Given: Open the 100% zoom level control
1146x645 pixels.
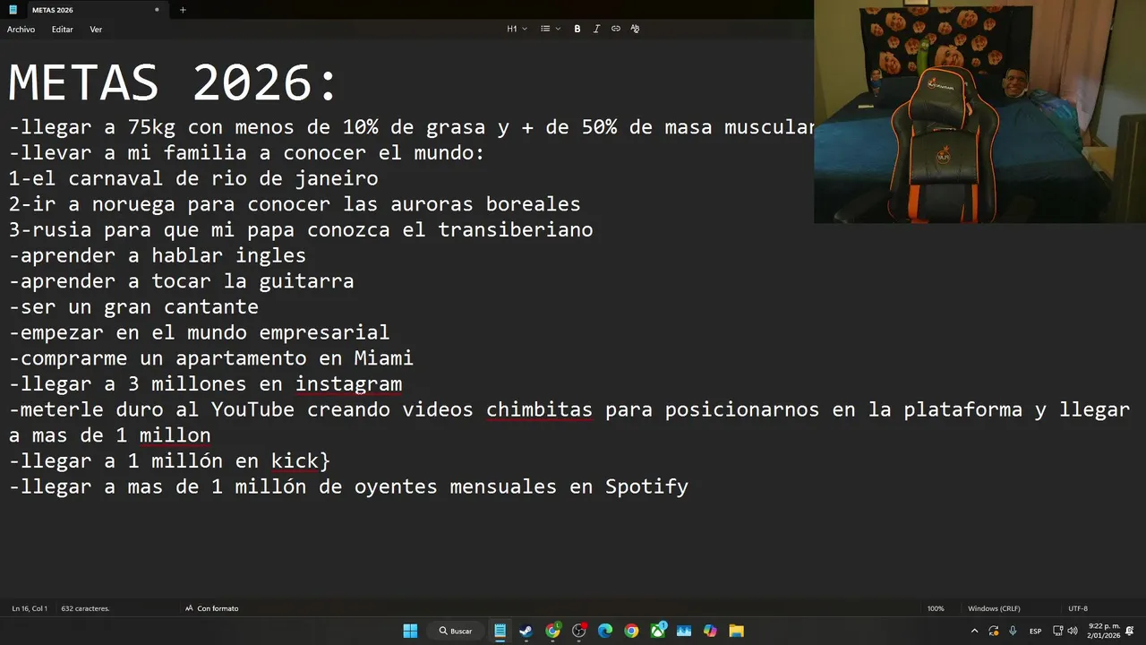Looking at the screenshot, I should [x=936, y=608].
